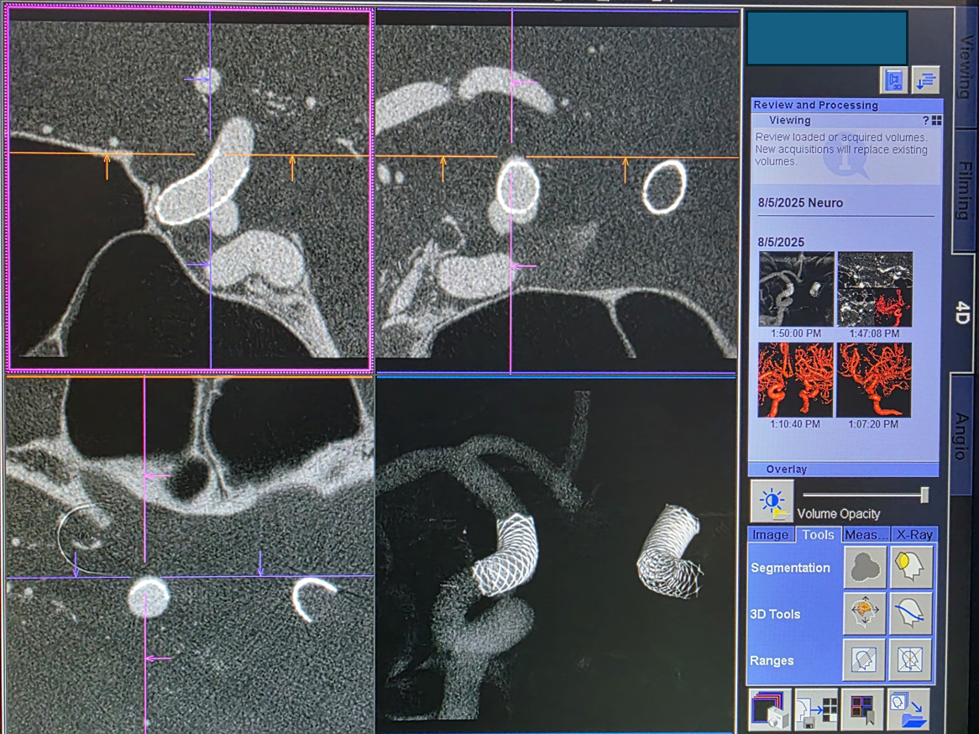Click the hatched head Ranges icon

coord(864,660)
